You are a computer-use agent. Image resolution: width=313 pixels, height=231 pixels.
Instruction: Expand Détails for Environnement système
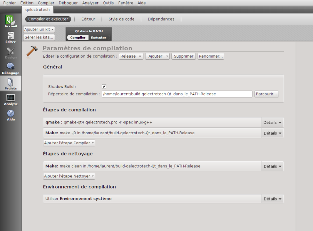pos(272,199)
